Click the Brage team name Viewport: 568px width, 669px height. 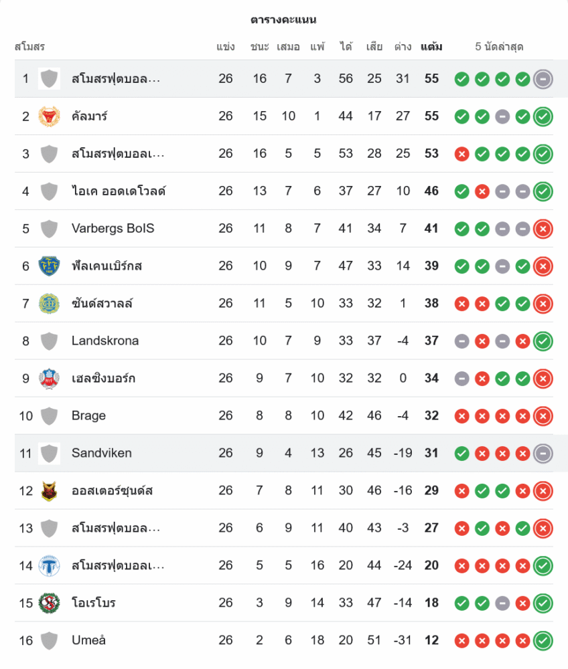pyautogui.click(x=88, y=416)
